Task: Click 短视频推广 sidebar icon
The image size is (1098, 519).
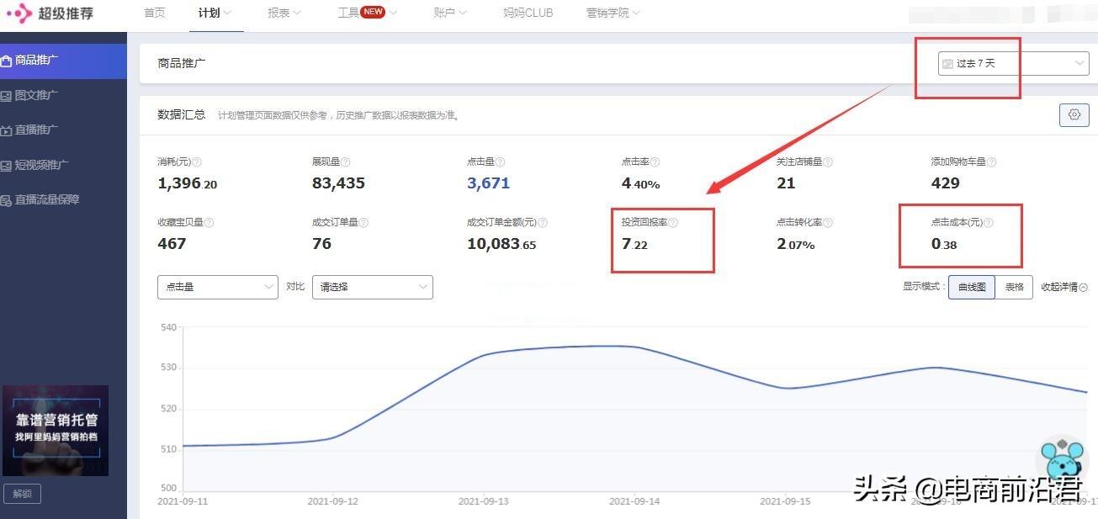Action: 6,166
